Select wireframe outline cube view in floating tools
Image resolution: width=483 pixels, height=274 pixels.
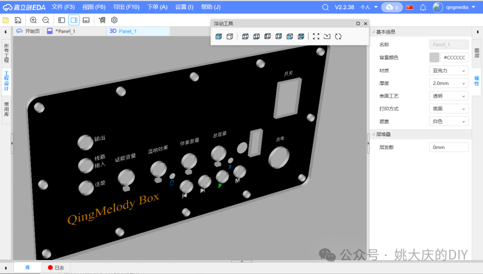[x=230, y=37]
